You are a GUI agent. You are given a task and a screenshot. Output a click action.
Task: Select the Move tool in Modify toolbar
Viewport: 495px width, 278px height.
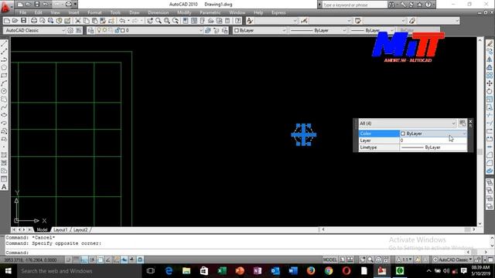(x=490, y=83)
